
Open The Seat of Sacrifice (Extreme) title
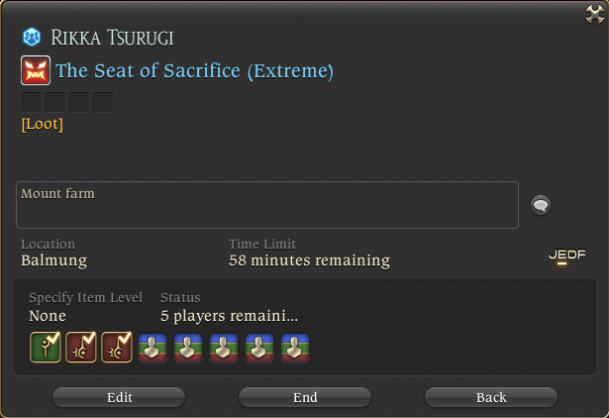tap(195, 71)
